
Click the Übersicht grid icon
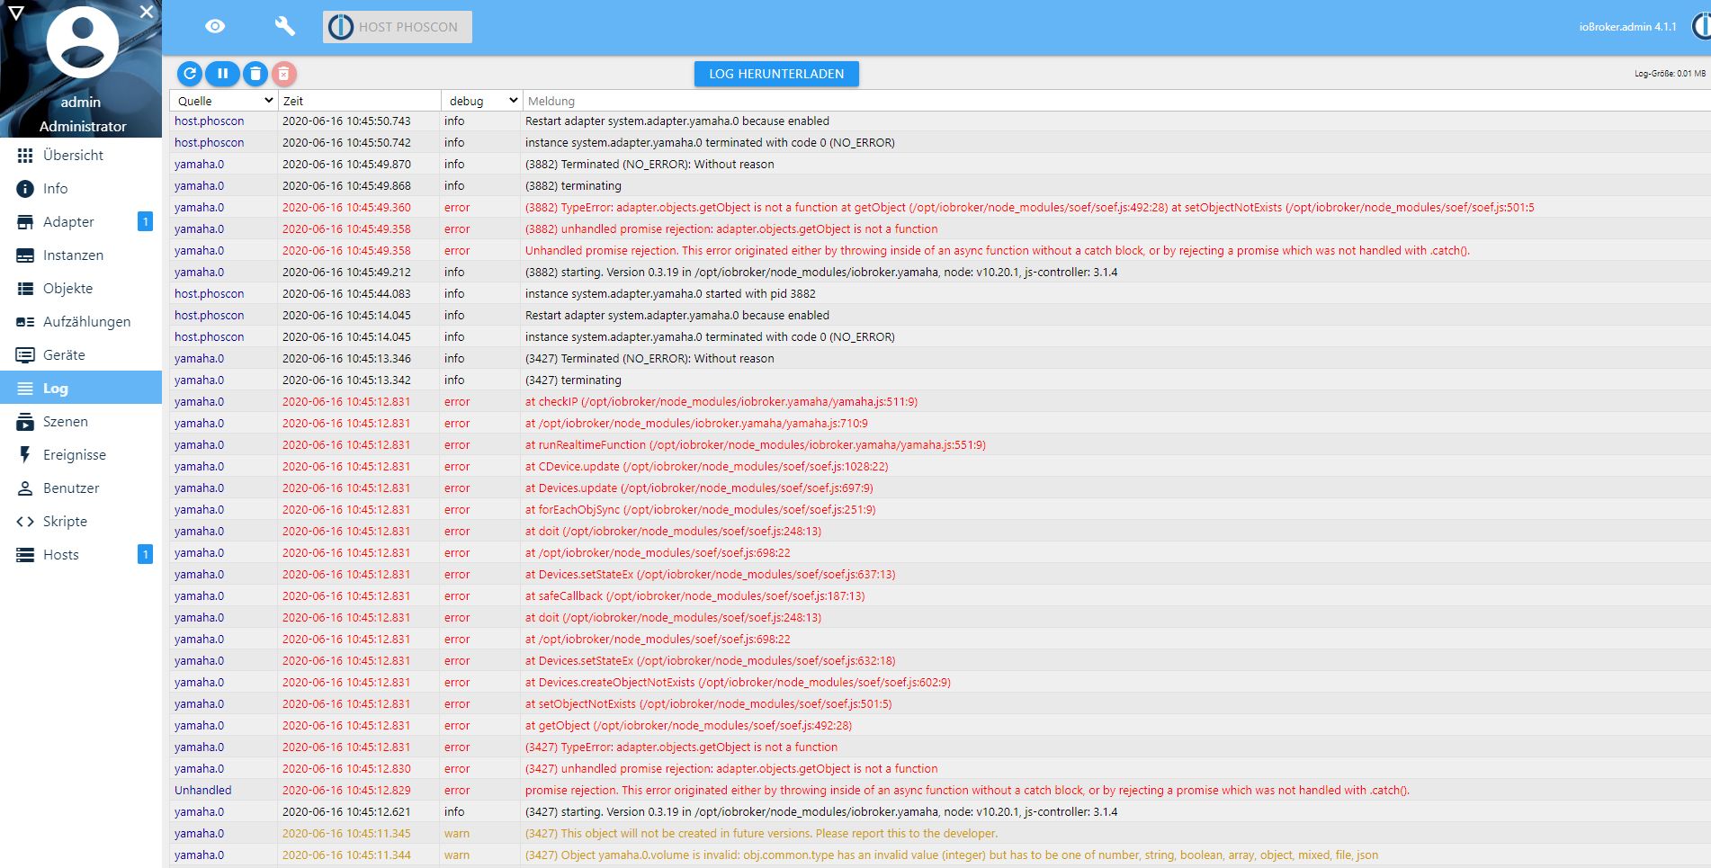pyautogui.click(x=25, y=156)
